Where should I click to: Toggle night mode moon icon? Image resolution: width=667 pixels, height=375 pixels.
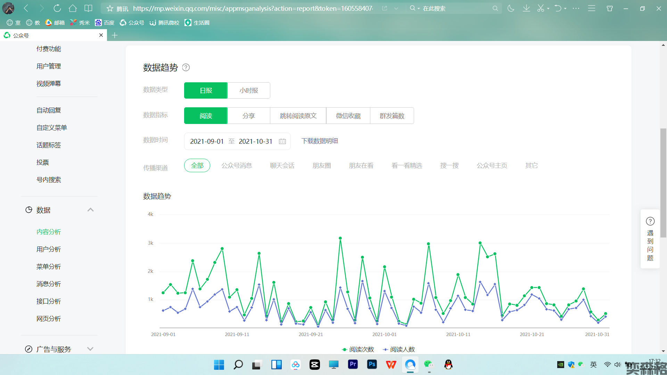[x=511, y=8]
